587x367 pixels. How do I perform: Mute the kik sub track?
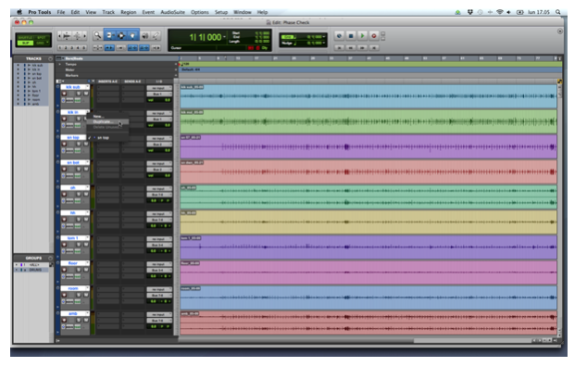[x=86, y=94]
